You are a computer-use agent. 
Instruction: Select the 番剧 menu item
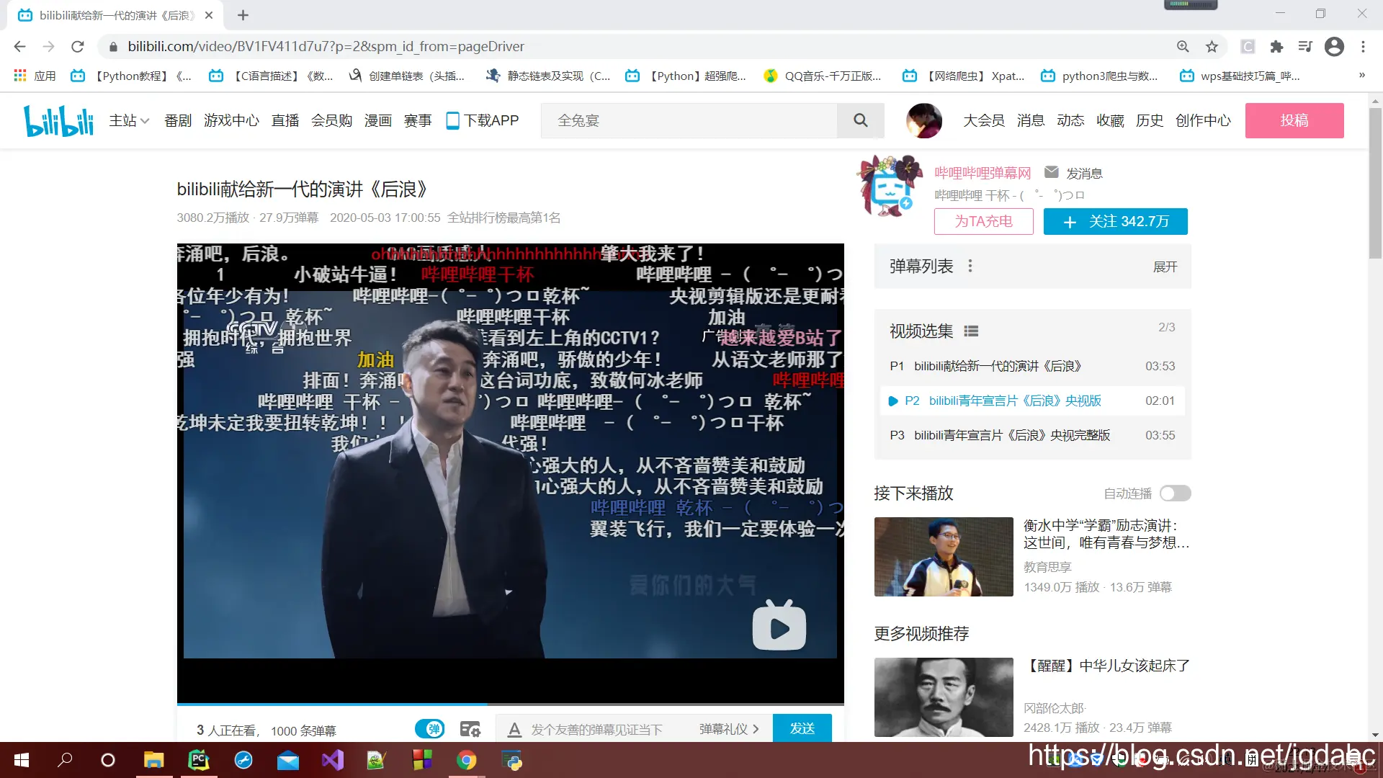tap(177, 120)
